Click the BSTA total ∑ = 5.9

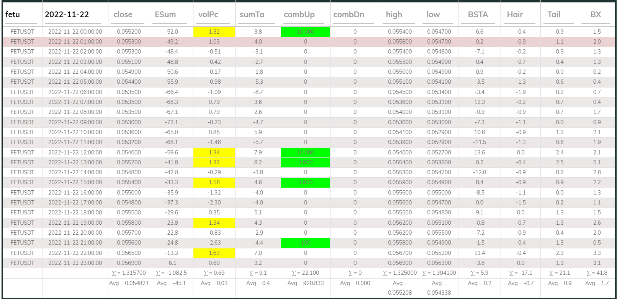pyautogui.click(x=480, y=273)
